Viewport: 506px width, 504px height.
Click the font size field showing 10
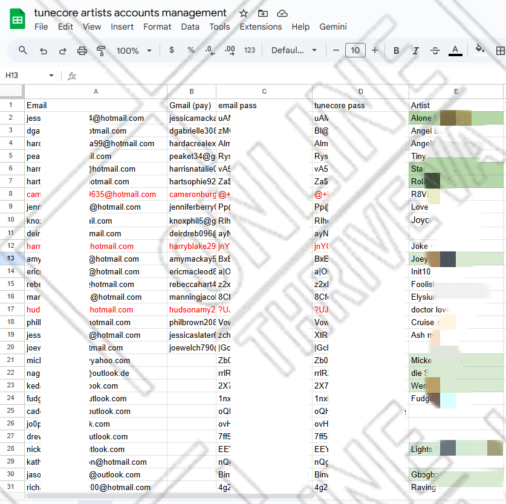(x=355, y=50)
